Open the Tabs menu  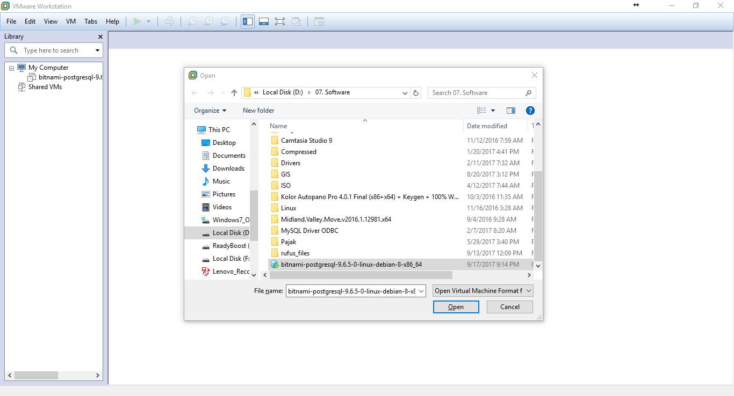pos(91,21)
